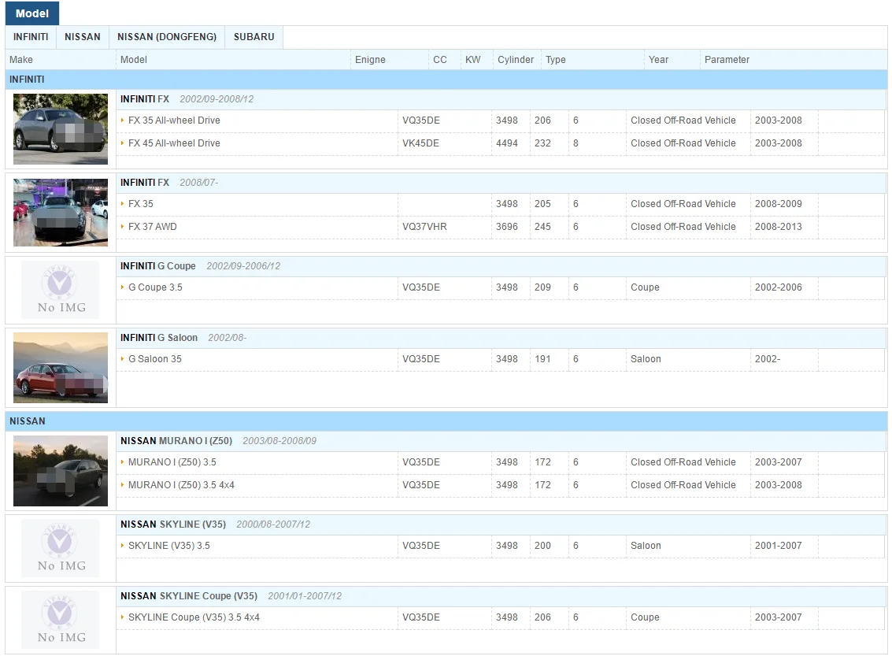Switch to the NISSAN make tab
Viewport: 892px width, 656px height.
click(x=83, y=37)
